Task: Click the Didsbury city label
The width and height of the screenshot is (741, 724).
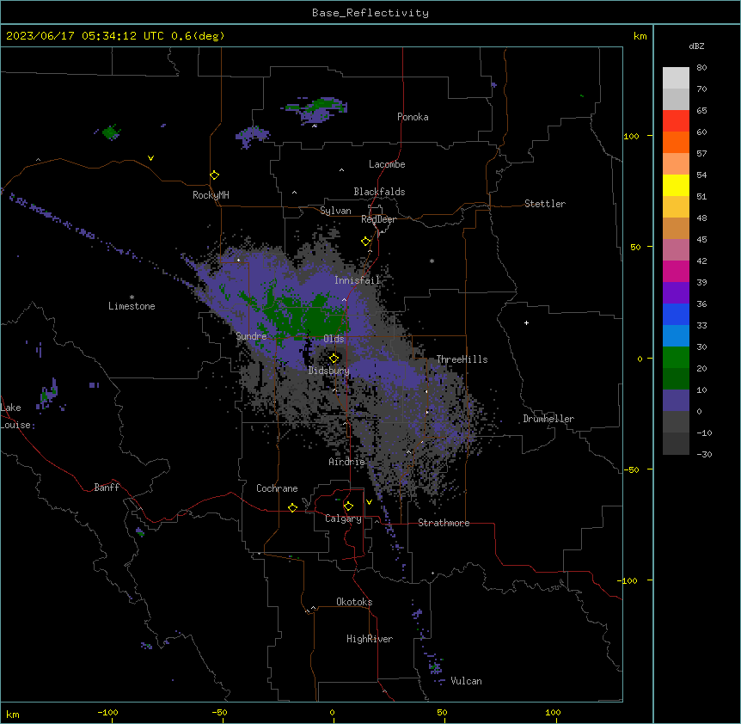Action: 329,371
